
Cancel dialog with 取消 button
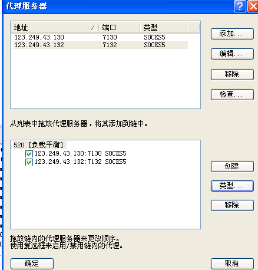(x=232, y=264)
